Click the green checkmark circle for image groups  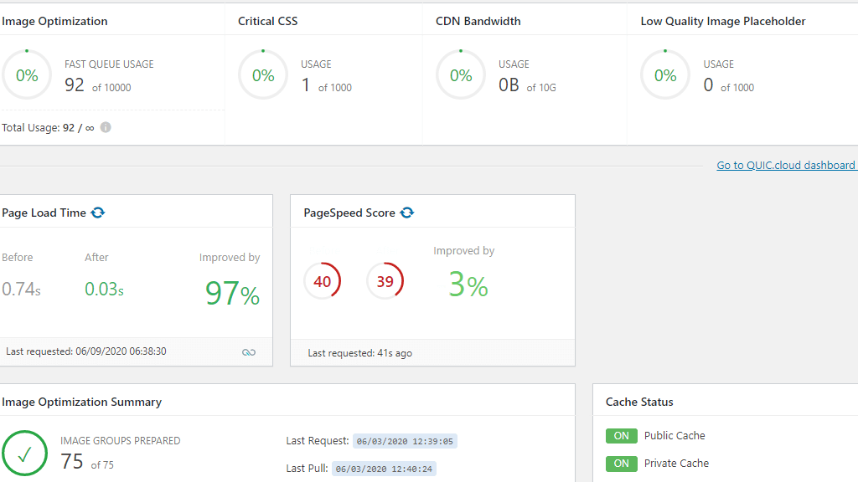point(24,453)
